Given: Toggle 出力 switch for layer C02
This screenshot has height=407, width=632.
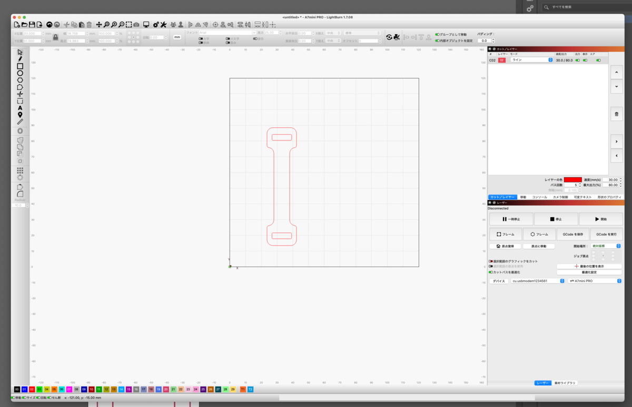Looking at the screenshot, I should [577, 60].
